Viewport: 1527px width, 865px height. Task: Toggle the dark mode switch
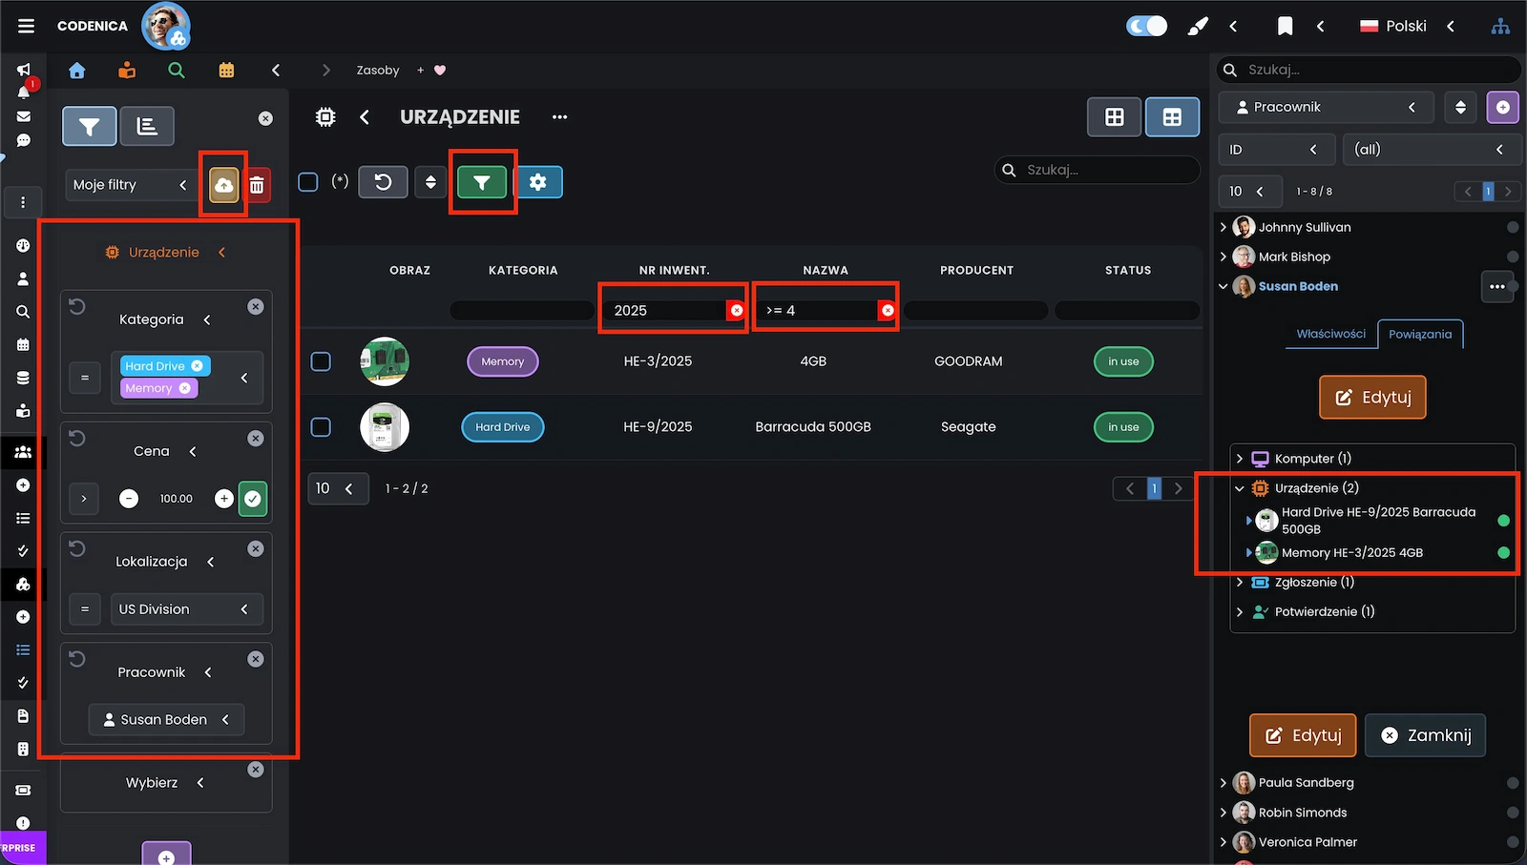(1146, 26)
